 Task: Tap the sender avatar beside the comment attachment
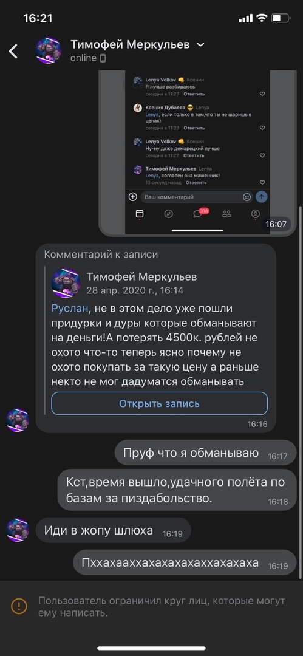pyautogui.click(x=18, y=420)
